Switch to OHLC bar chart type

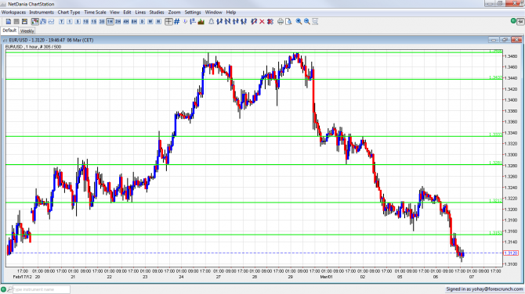click(43, 22)
